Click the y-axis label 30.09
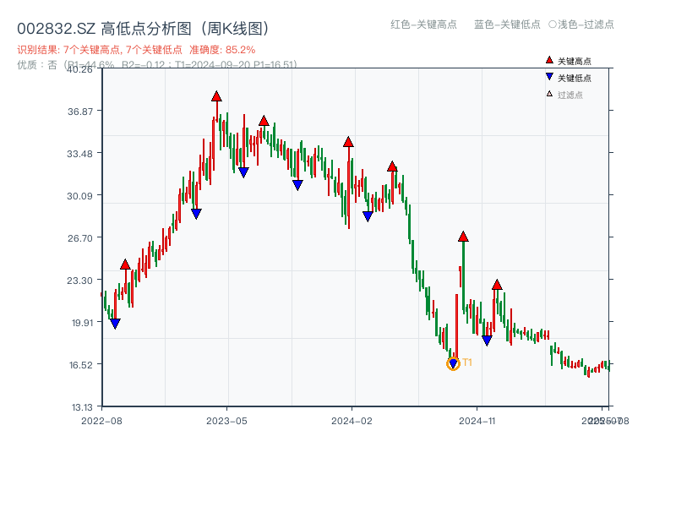Image resolution: width=676 pixels, height=507 pixels. [x=79, y=196]
